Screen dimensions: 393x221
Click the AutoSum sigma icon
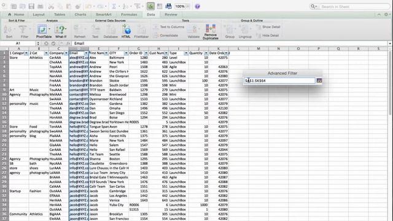coord(114,7)
